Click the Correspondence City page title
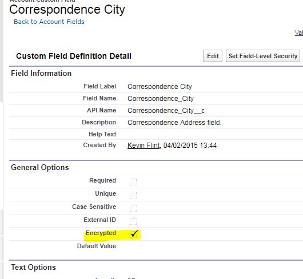The height and width of the screenshot is (279, 303). coord(67,10)
